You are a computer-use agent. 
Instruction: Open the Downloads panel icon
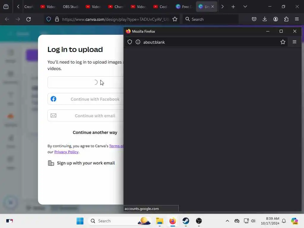coord(265,19)
